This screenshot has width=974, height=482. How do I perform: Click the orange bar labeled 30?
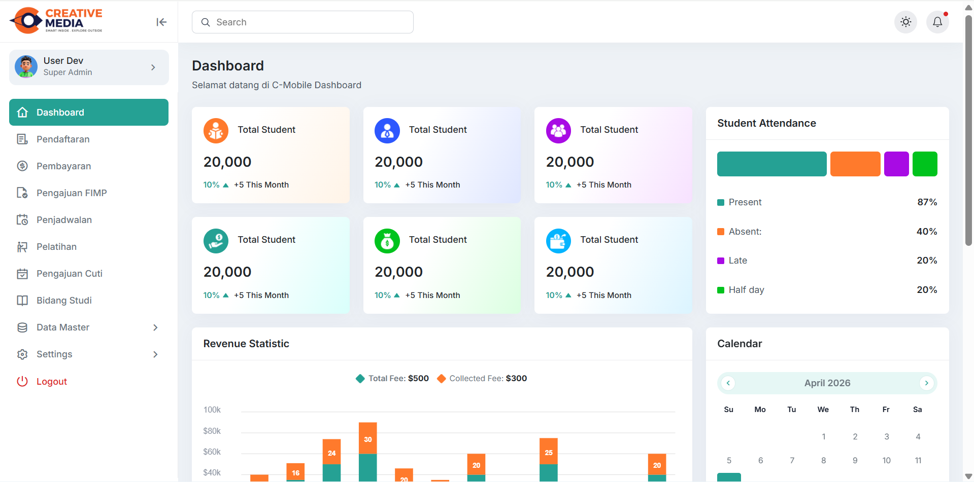click(368, 438)
